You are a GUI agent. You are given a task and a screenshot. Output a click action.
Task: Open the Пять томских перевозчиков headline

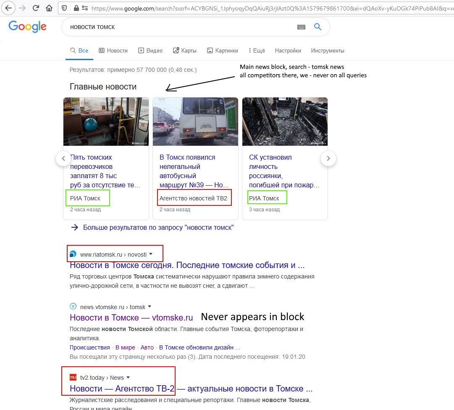[105, 171]
